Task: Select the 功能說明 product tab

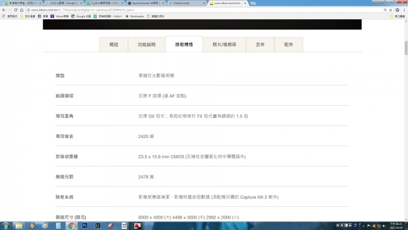Action: (147, 45)
